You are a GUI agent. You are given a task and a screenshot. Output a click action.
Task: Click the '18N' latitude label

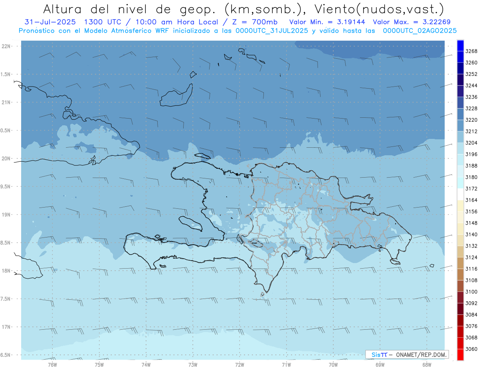click(6, 271)
